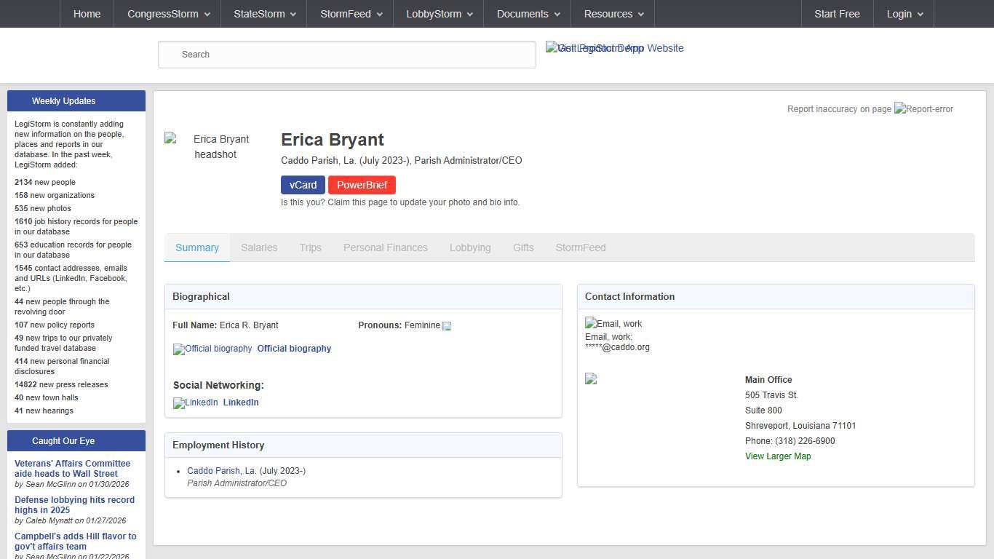Click the Official biography icon

212,349
